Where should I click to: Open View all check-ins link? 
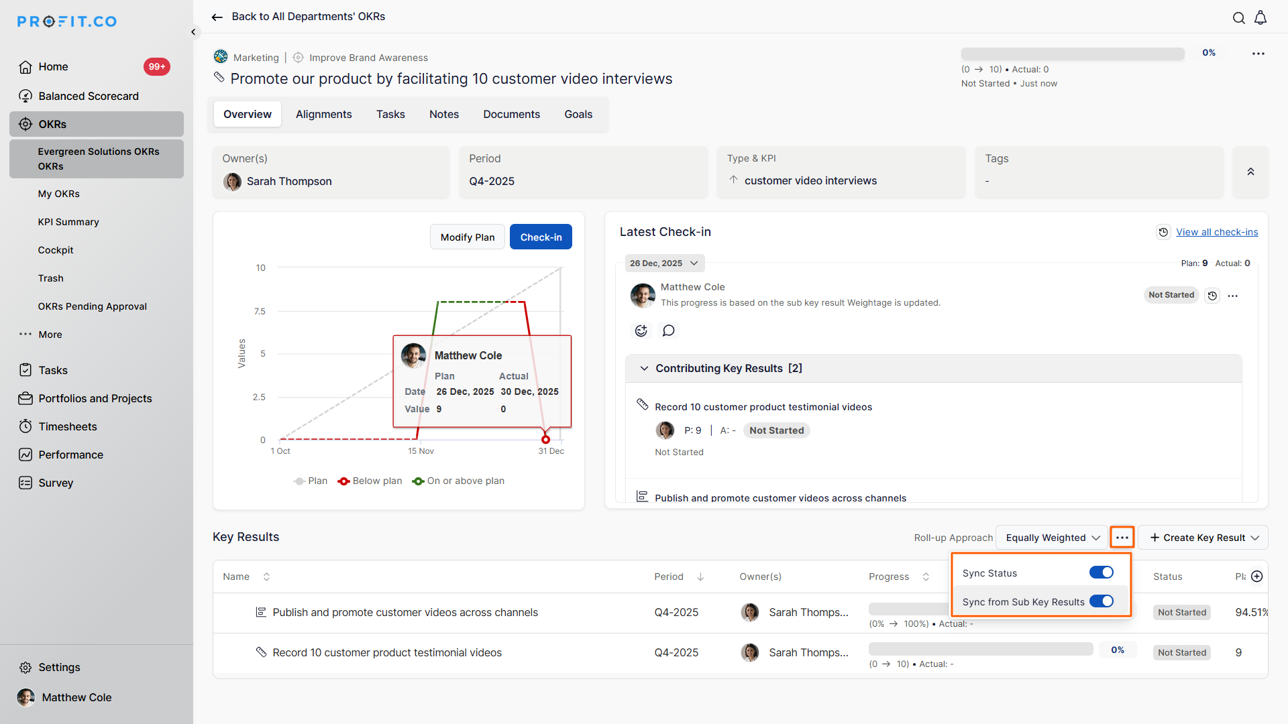pyautogui.click(x=1216, y=232)
